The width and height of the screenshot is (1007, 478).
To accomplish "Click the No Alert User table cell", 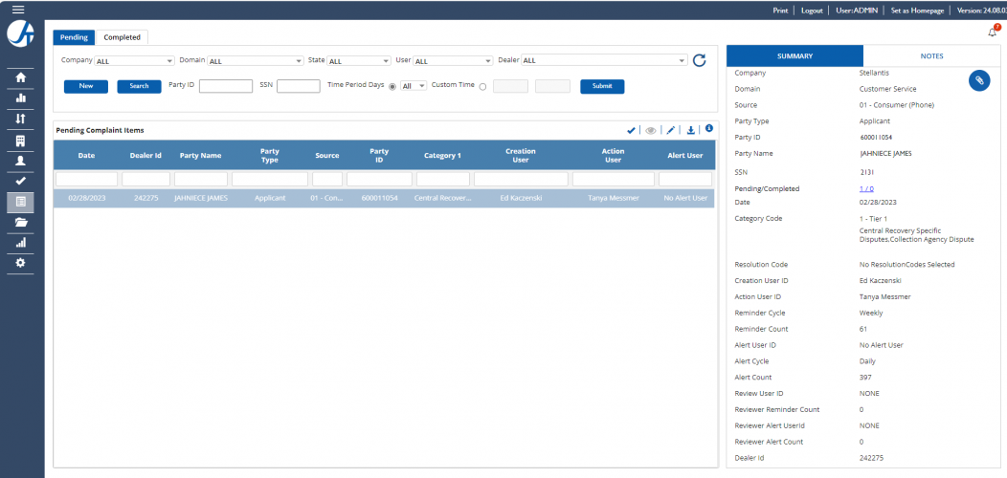I will (x=685, y=198).
